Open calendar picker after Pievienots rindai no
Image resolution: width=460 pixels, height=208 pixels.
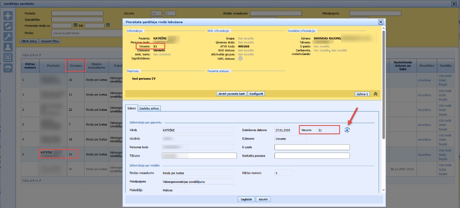75,25
